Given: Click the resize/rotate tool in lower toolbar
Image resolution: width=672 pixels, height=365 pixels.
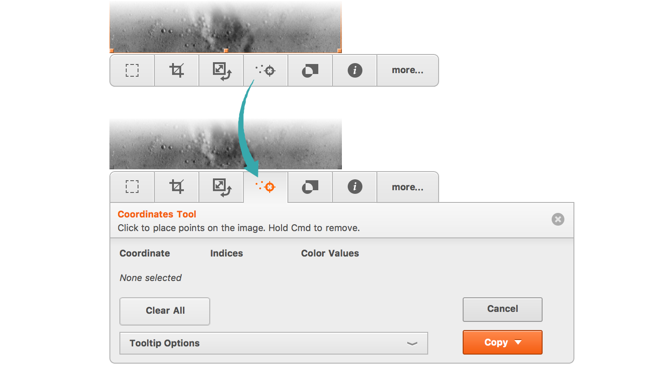Looking at the screenshot, I should tap(221, 187).
